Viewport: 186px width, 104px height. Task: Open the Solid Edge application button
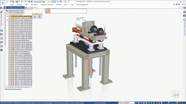[x=3, y=3]
